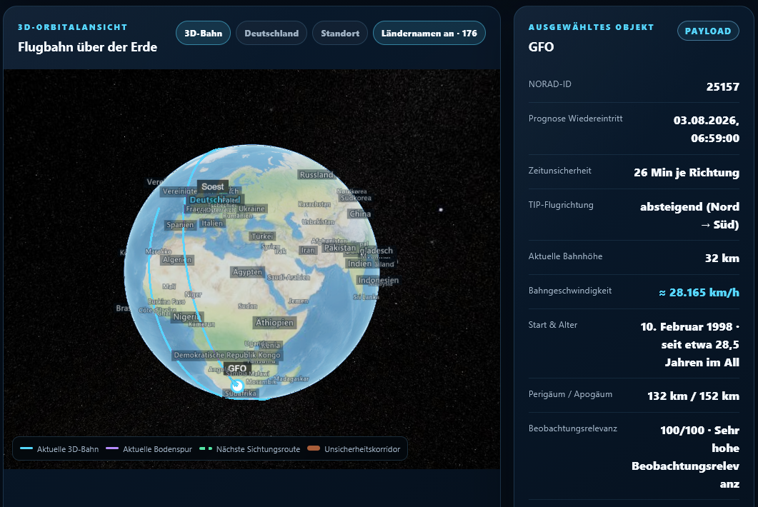758x507 pixels.
Task: Click the 26 Min je Richtung value
Action: 687,172
